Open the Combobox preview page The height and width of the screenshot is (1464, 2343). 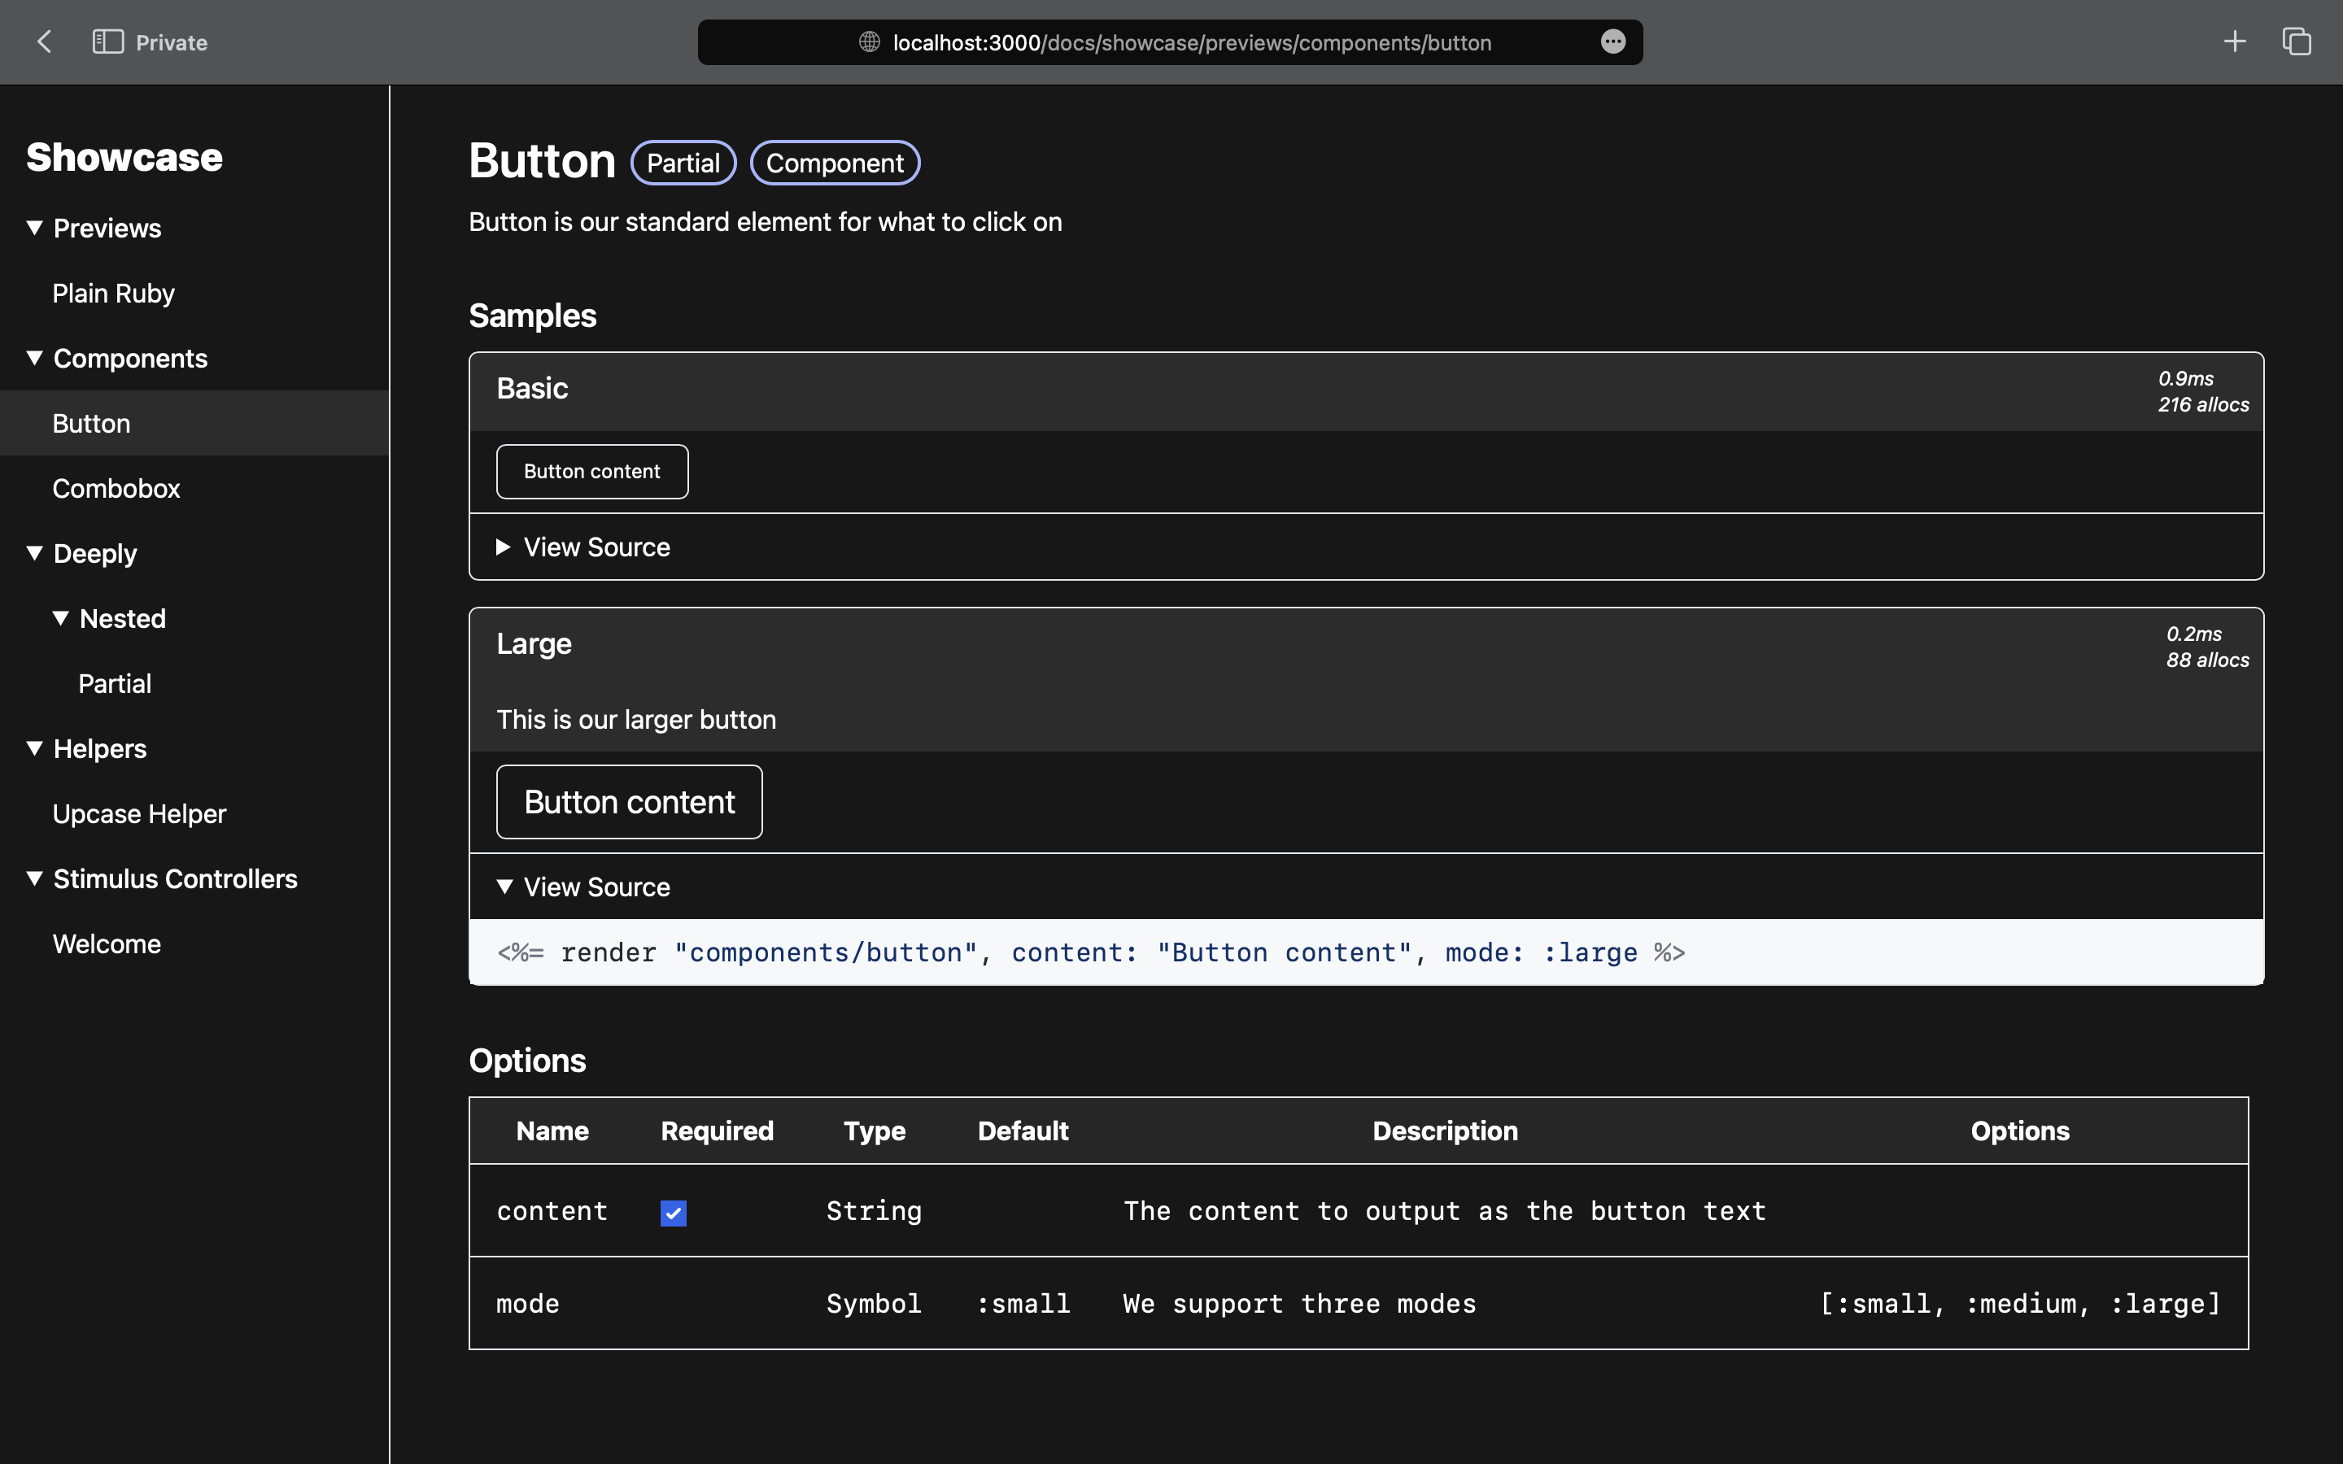click(116, 488)
